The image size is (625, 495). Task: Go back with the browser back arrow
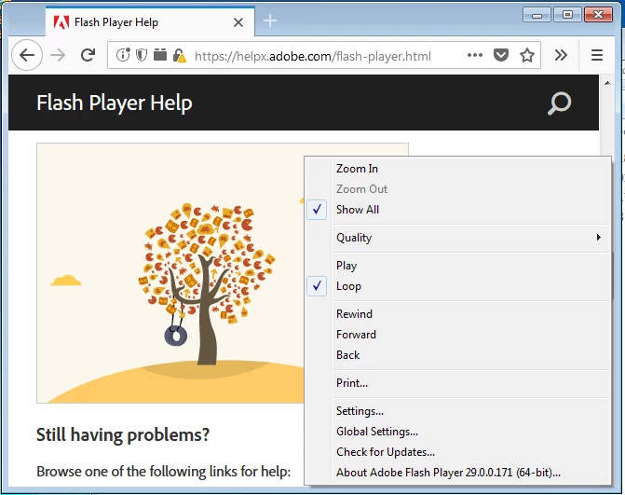tap(27, 55)
